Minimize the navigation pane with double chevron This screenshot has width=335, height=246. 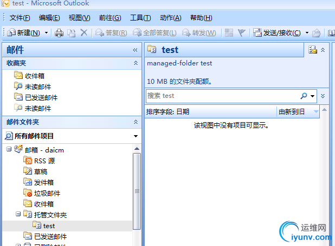pyautogui.click(x=135, y=50)
